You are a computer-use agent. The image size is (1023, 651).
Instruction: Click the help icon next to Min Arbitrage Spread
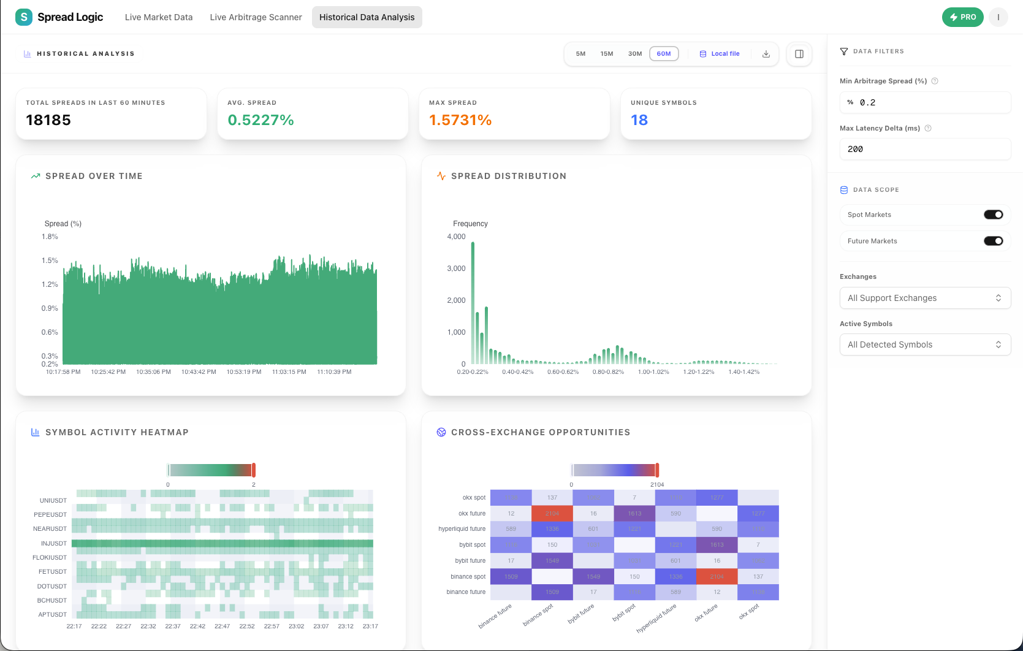point(934,80)
